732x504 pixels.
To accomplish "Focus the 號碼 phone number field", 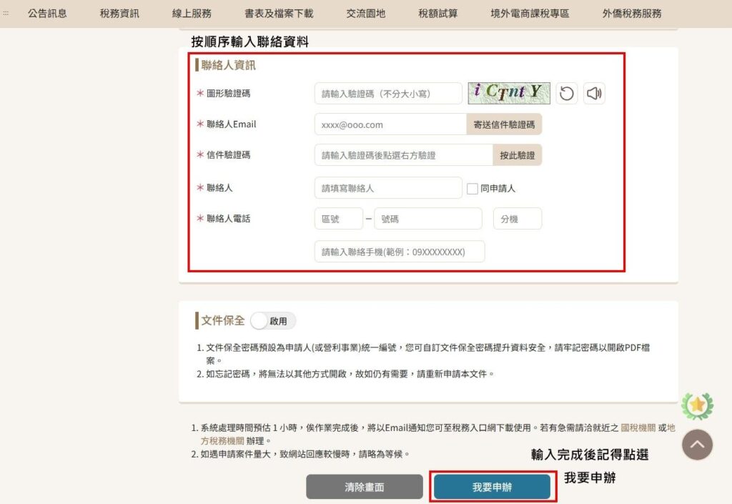I will (x=428, y=219).
